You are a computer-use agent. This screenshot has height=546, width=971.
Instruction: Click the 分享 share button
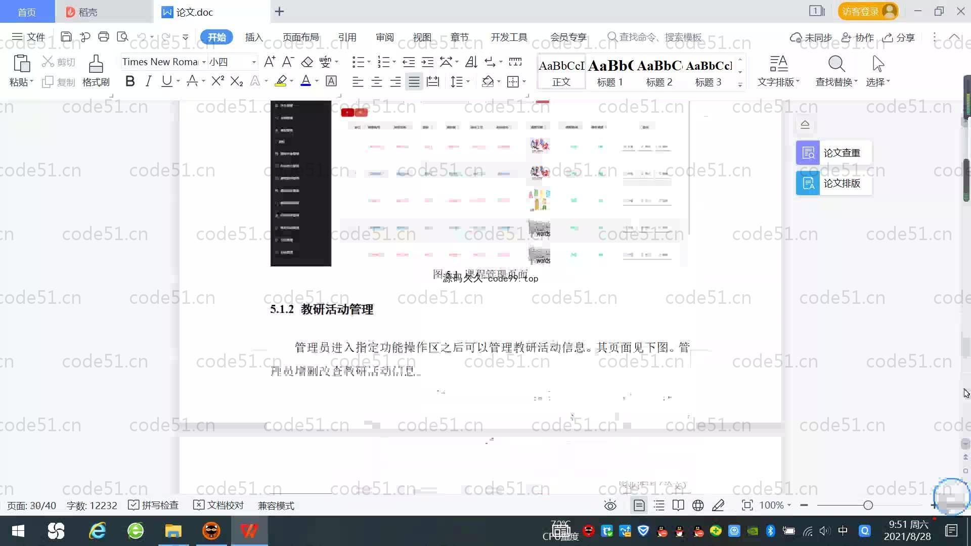tap(899, 37)
